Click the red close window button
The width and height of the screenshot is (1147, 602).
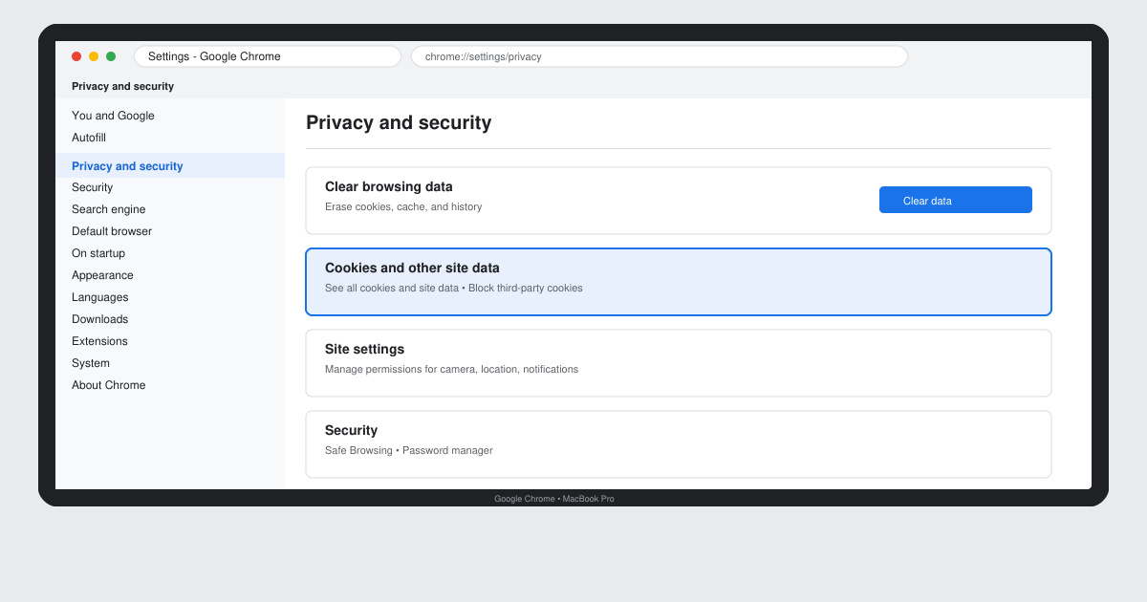pos(76,56)
